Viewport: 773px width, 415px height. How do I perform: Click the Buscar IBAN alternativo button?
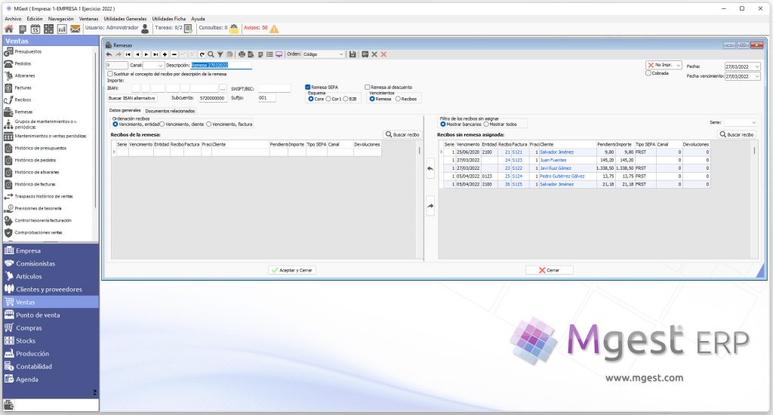tap(131, 98)
